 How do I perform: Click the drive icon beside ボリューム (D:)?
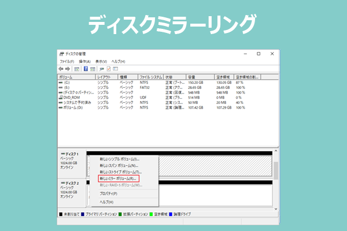click(61, 107)
